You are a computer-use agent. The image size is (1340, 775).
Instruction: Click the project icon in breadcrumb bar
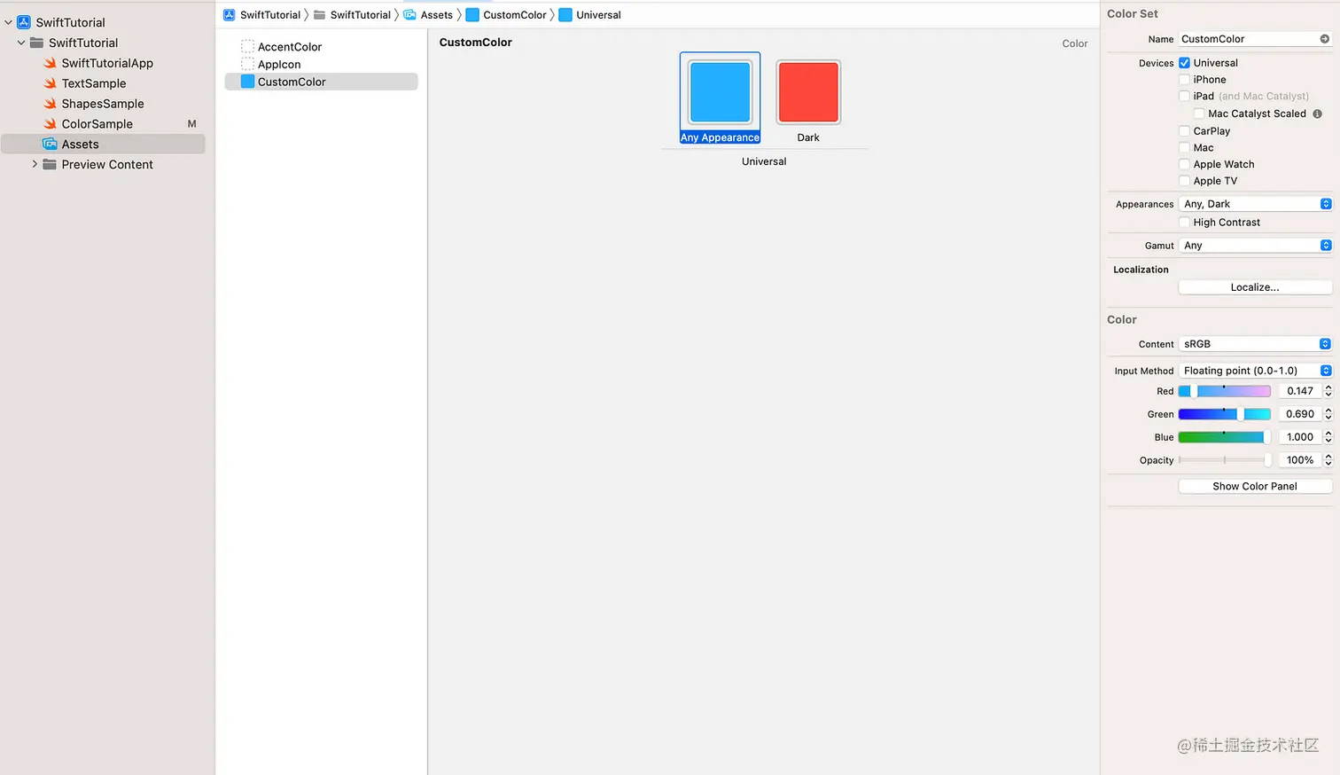click(230, 15)
